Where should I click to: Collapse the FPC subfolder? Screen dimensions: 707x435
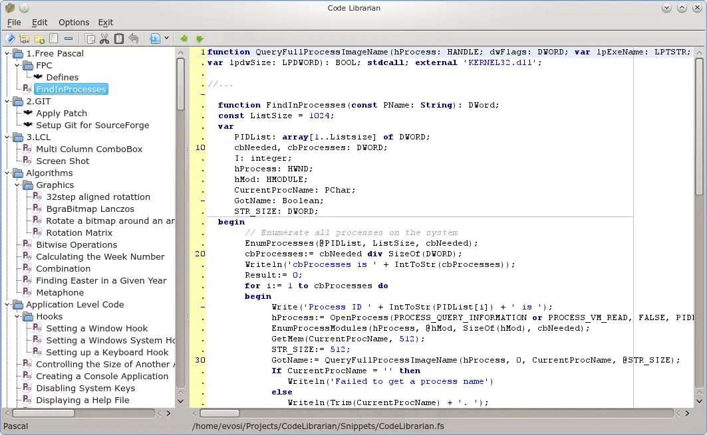click(x=17, y=65)
